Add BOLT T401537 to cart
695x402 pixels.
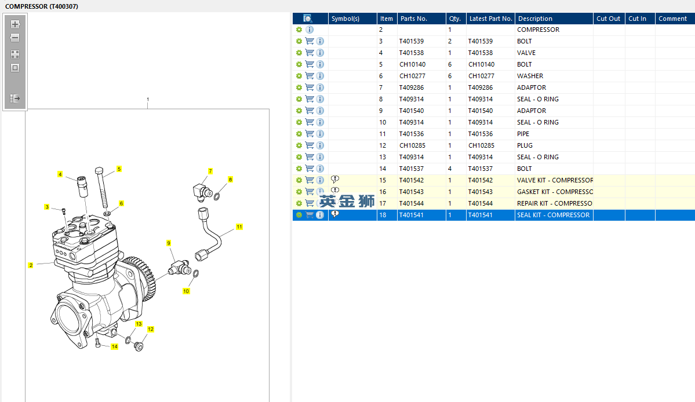point(310,169)
